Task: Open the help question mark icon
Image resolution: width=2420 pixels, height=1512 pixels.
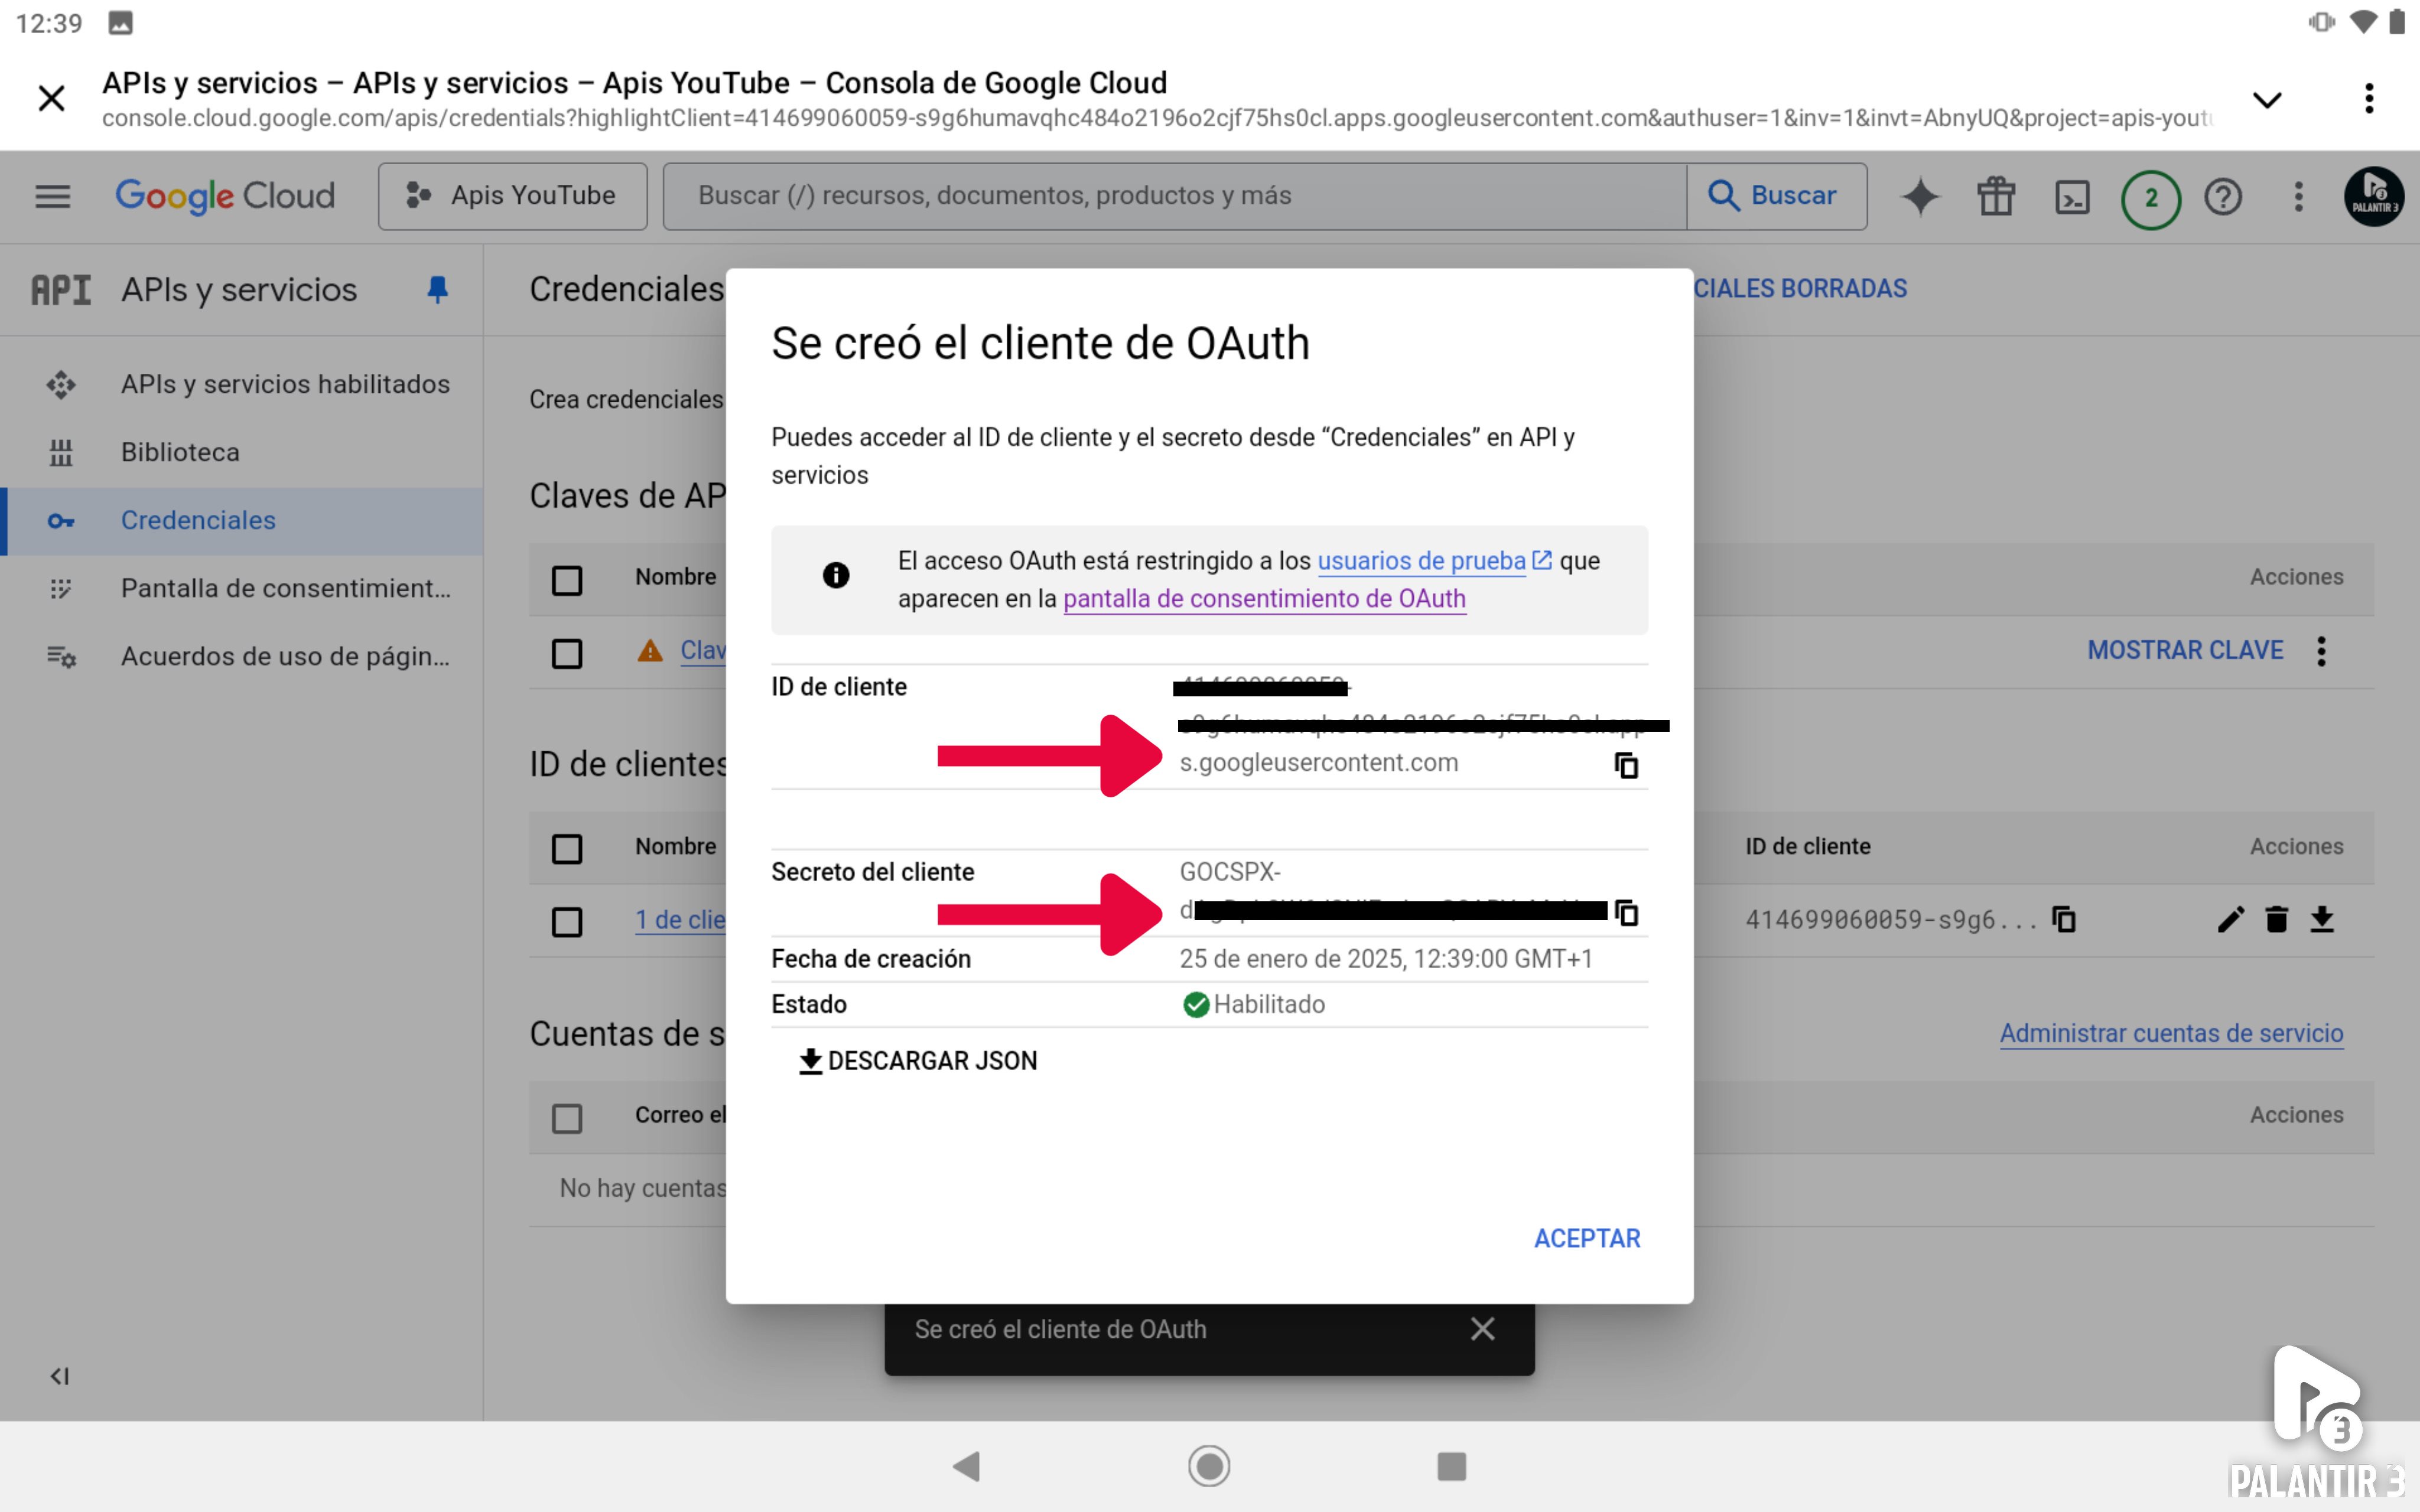Action: tap(2223, 196)
